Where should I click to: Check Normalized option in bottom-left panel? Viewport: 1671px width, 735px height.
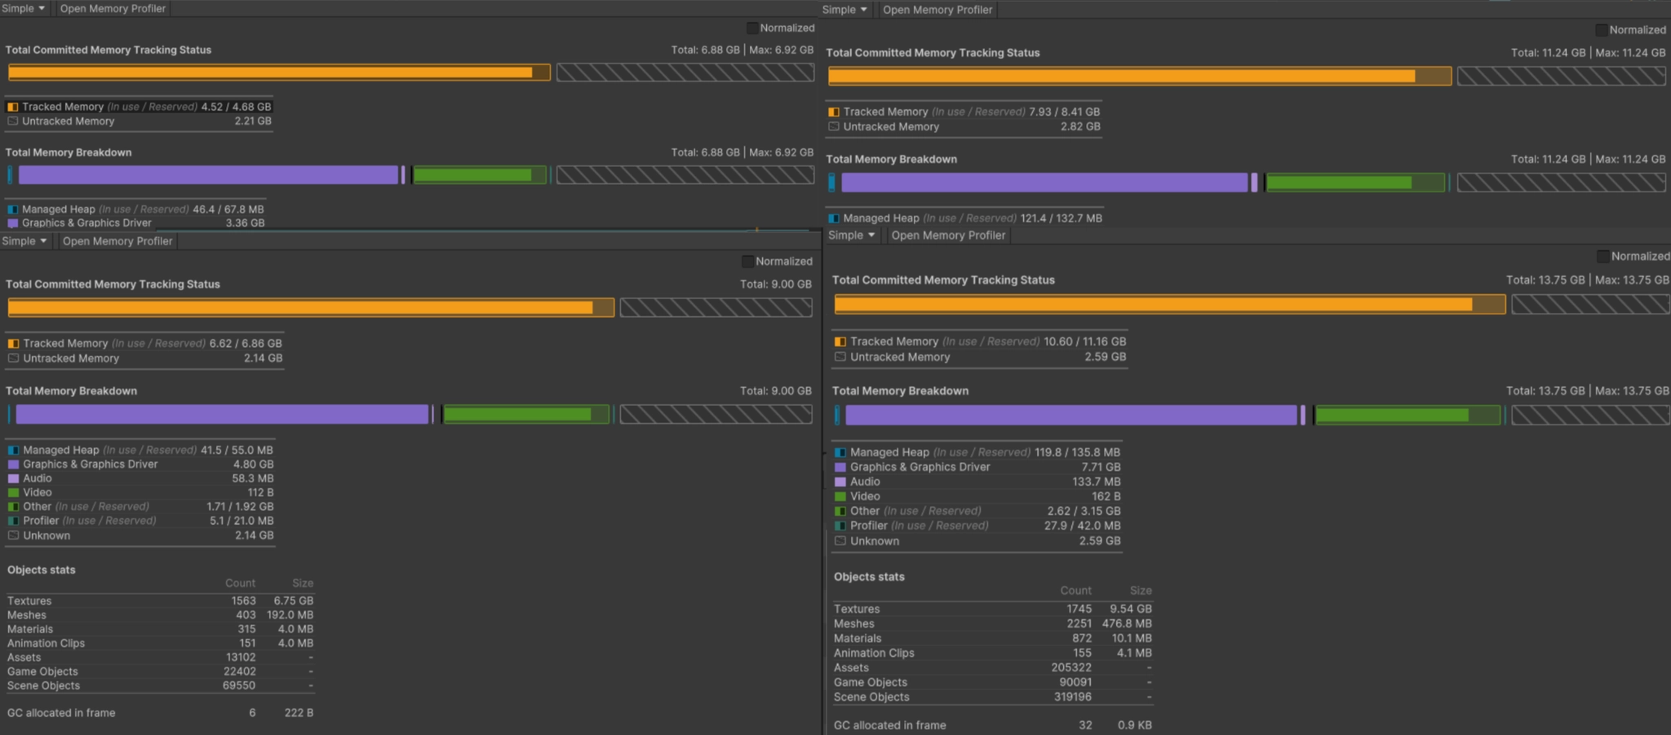click(x=747, y=262)
